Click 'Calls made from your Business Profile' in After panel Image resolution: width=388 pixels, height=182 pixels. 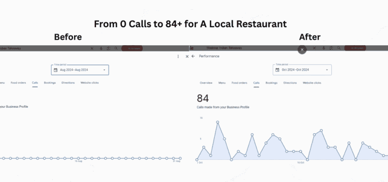(x=223, y=107)
